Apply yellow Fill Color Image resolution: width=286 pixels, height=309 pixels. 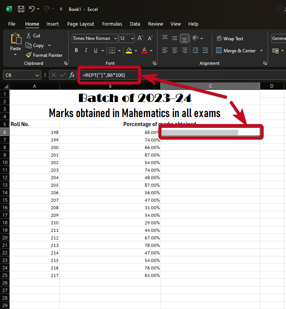pos(129,50)
